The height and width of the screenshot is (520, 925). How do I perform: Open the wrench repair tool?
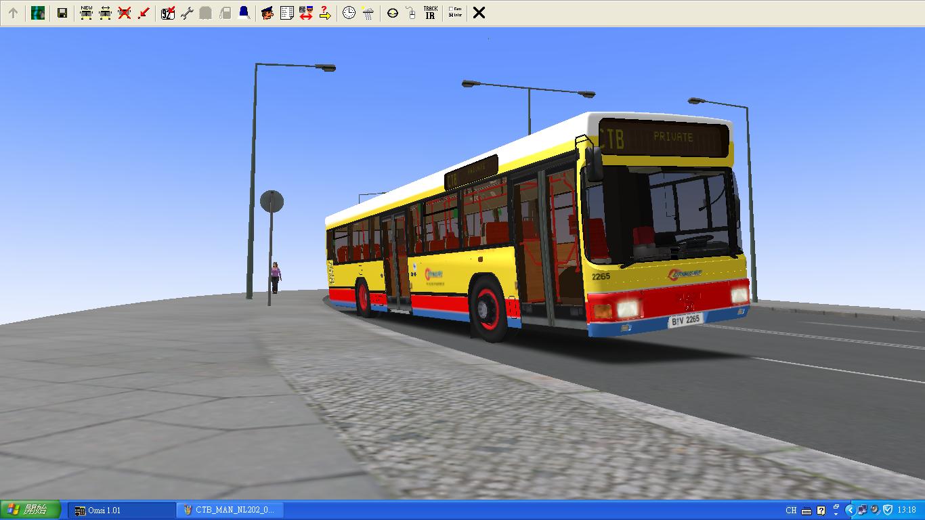pos(187,13)
